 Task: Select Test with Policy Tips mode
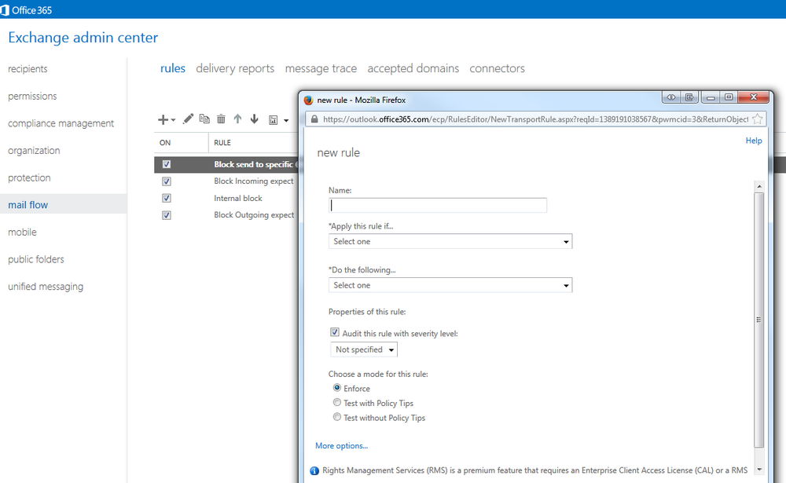pos(337,402)
